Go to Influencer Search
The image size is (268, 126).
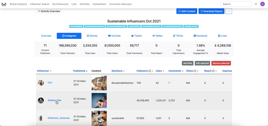coord(40,4)
